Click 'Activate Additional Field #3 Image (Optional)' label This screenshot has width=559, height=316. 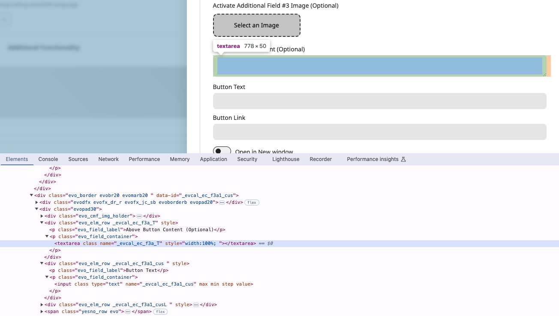(x=276, y=6)
